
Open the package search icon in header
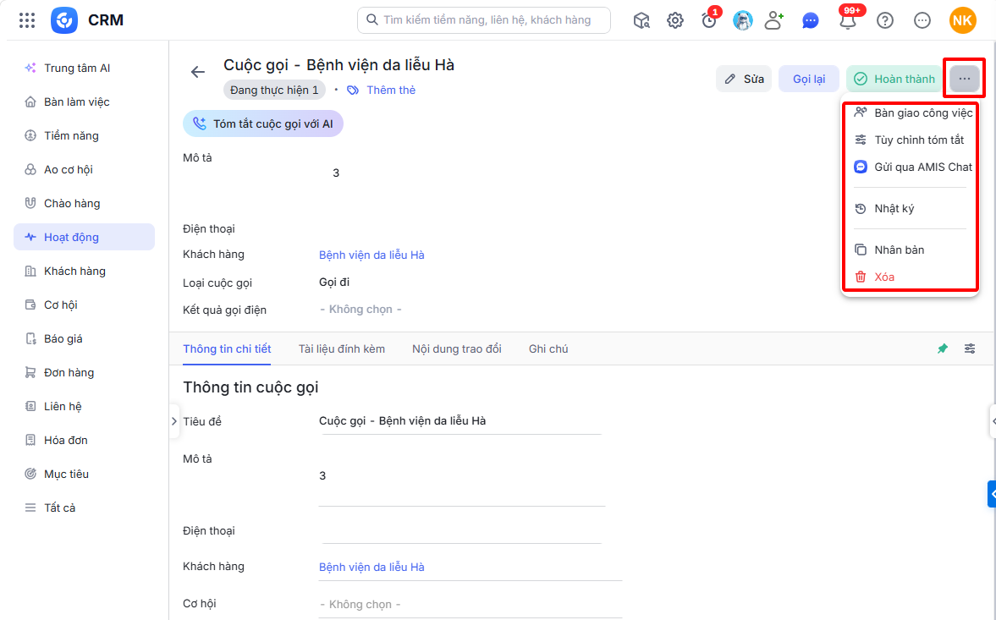[641, 20]
